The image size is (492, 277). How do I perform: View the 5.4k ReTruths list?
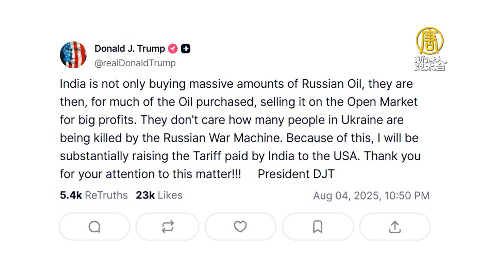[94, 195]
